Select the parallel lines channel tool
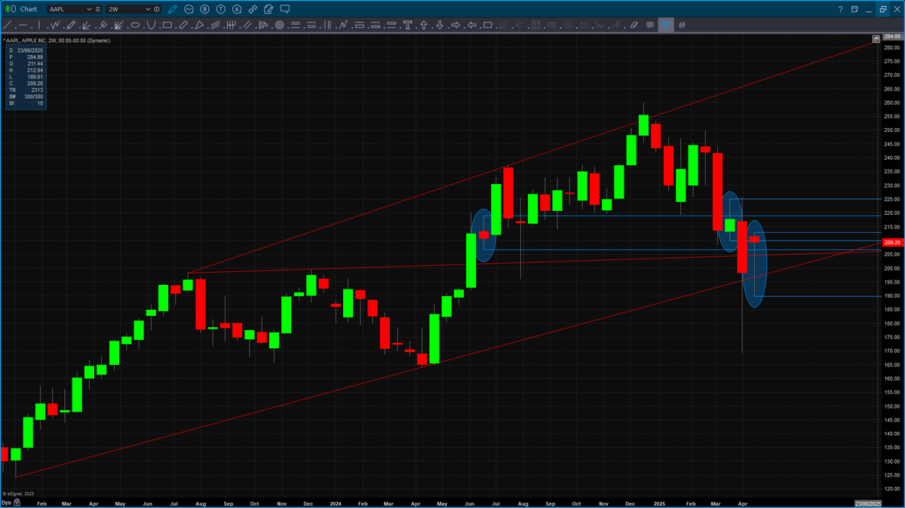 point(246,25)
